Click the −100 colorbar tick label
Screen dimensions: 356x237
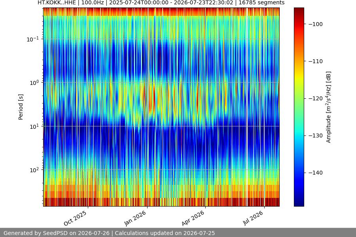pos(316,24)
